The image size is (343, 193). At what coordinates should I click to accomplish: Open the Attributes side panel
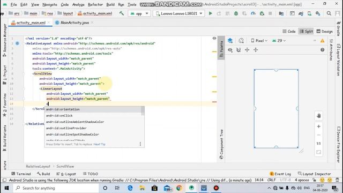click(331, 50)
